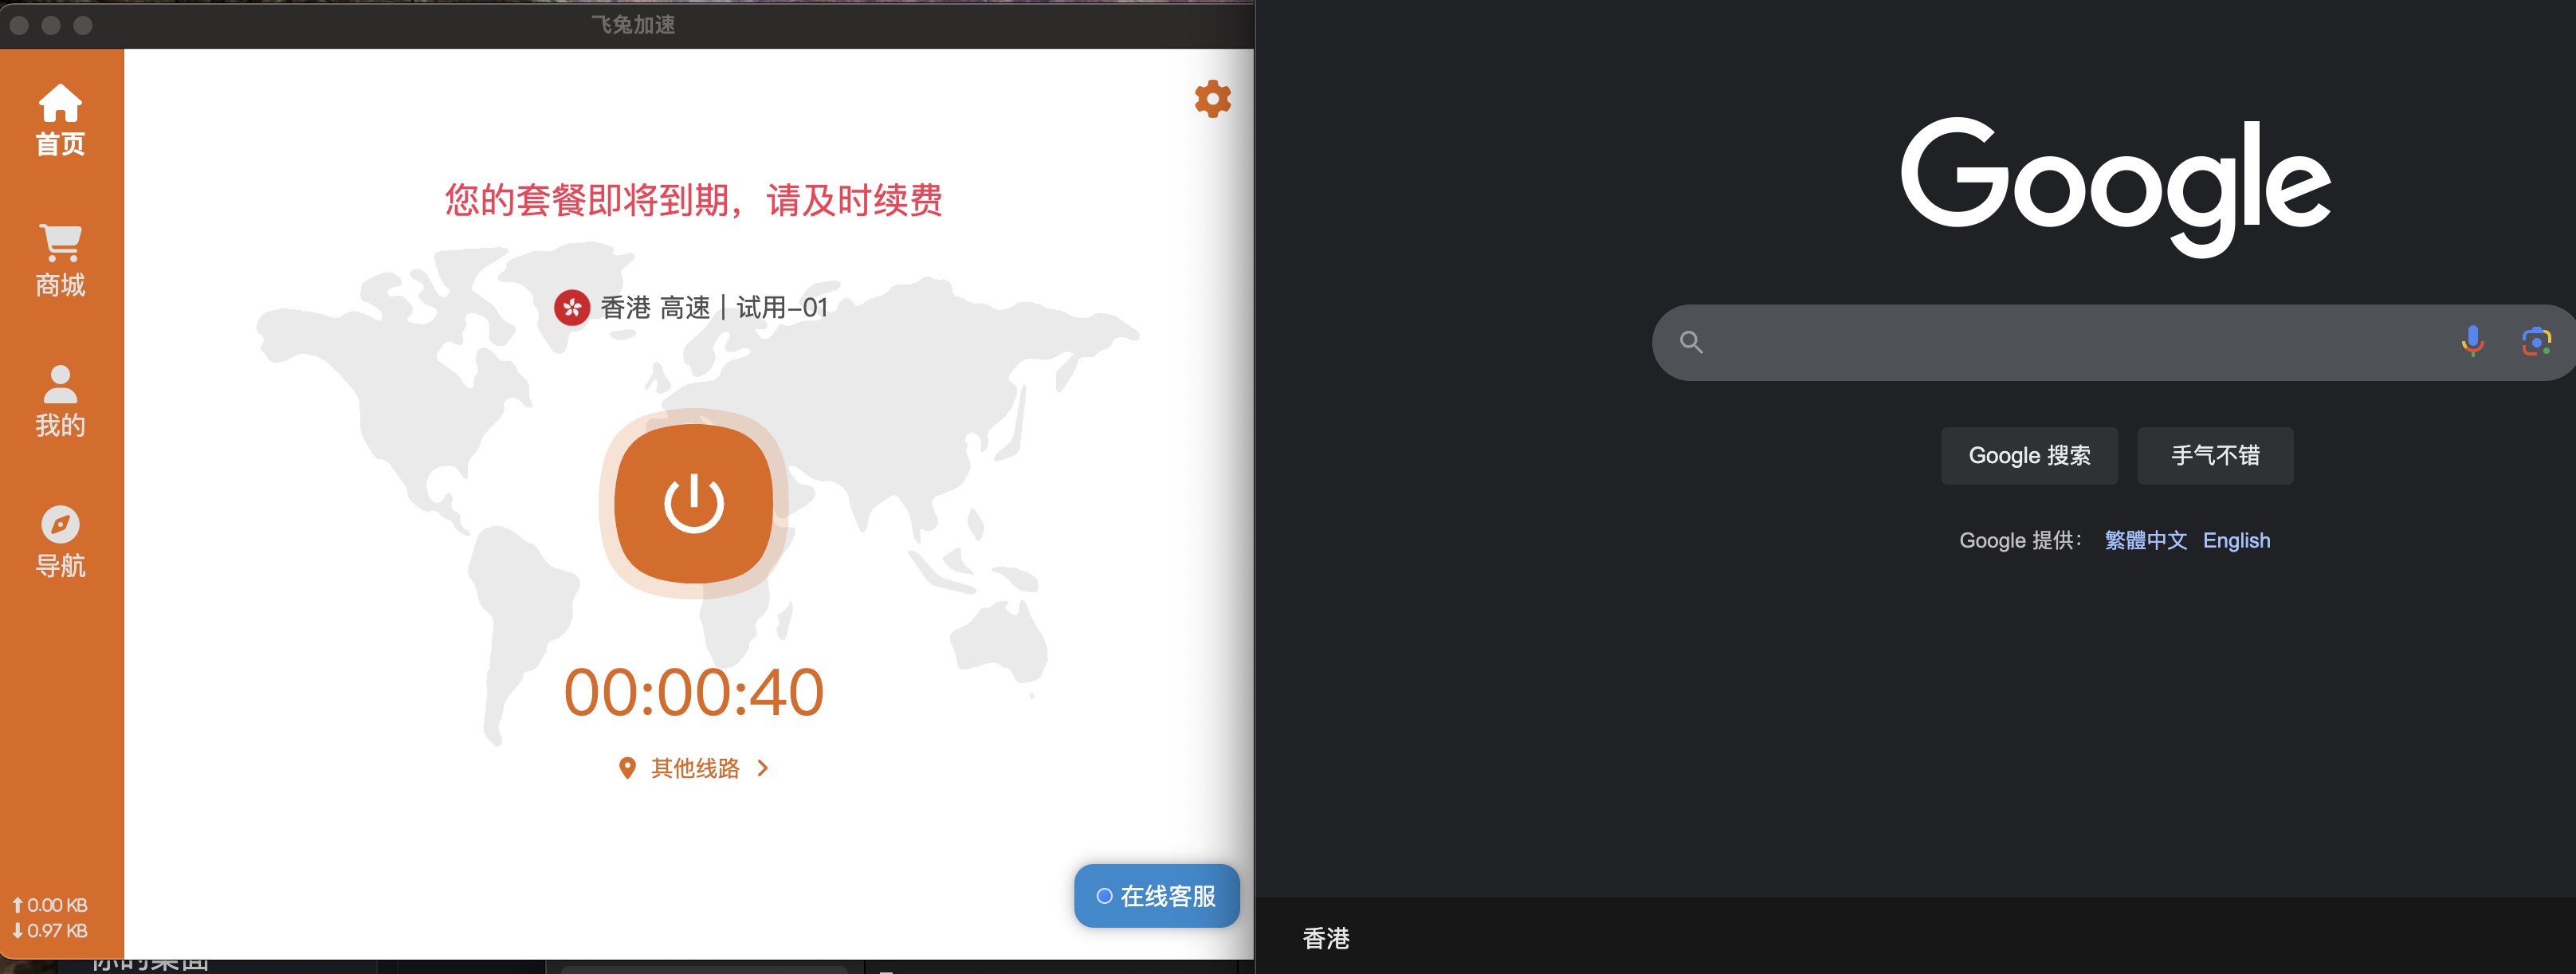Open the 商城 shop tab
2576x974 pixels.
(60, 260)
